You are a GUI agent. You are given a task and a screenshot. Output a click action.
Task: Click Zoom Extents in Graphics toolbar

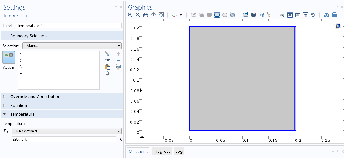161,15
